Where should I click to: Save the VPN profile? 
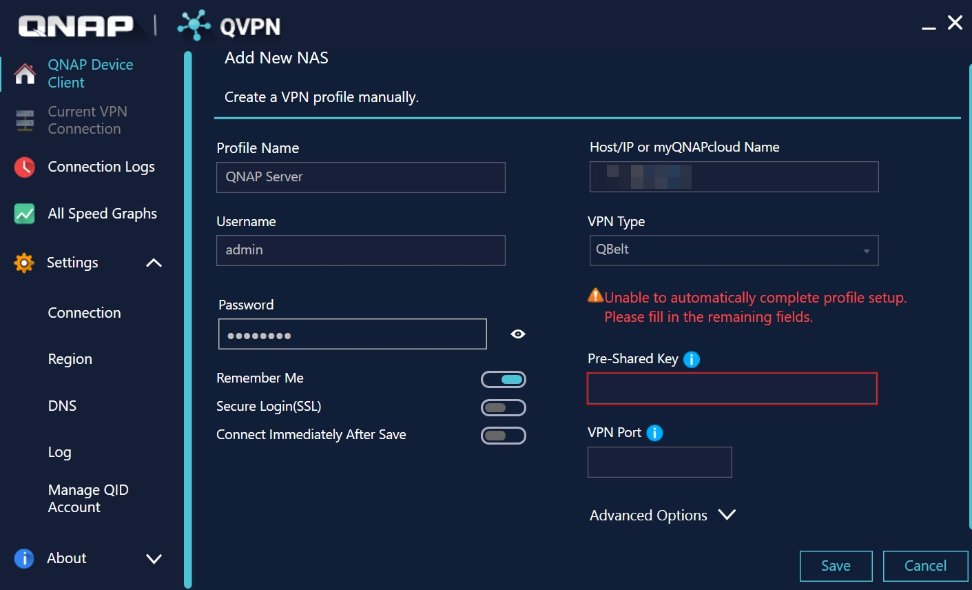click(836, 566)
